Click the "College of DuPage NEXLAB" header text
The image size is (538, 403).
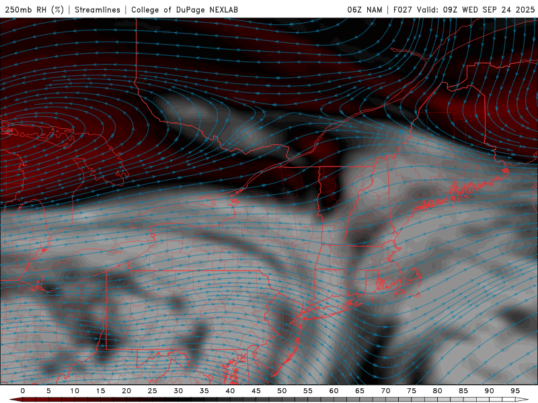tap(184, 10)
